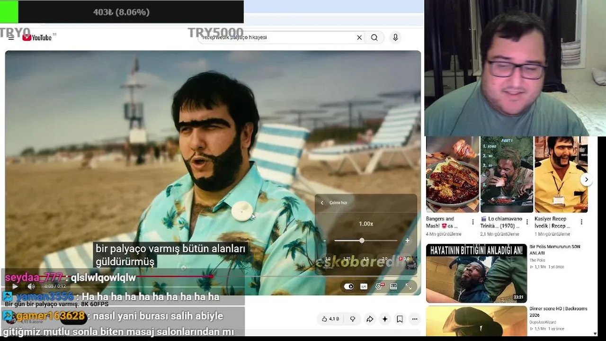Click yaman3556 chat username
Viewport: 606px width, 341px height.
(x=45, y=297)
